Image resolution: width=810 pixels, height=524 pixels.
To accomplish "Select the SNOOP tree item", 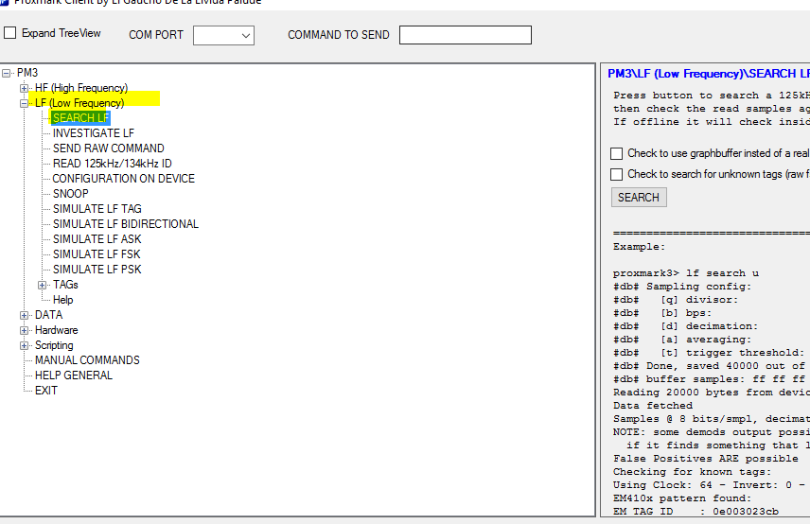I will [x=71, y=194].
